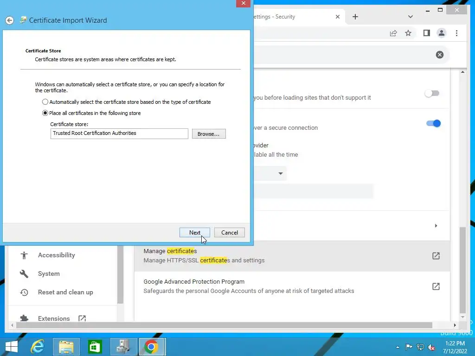Click the Chrome page vertical scrollbar thumb
The height and width of the screenshot is (356, 475).
coord(462,270)
